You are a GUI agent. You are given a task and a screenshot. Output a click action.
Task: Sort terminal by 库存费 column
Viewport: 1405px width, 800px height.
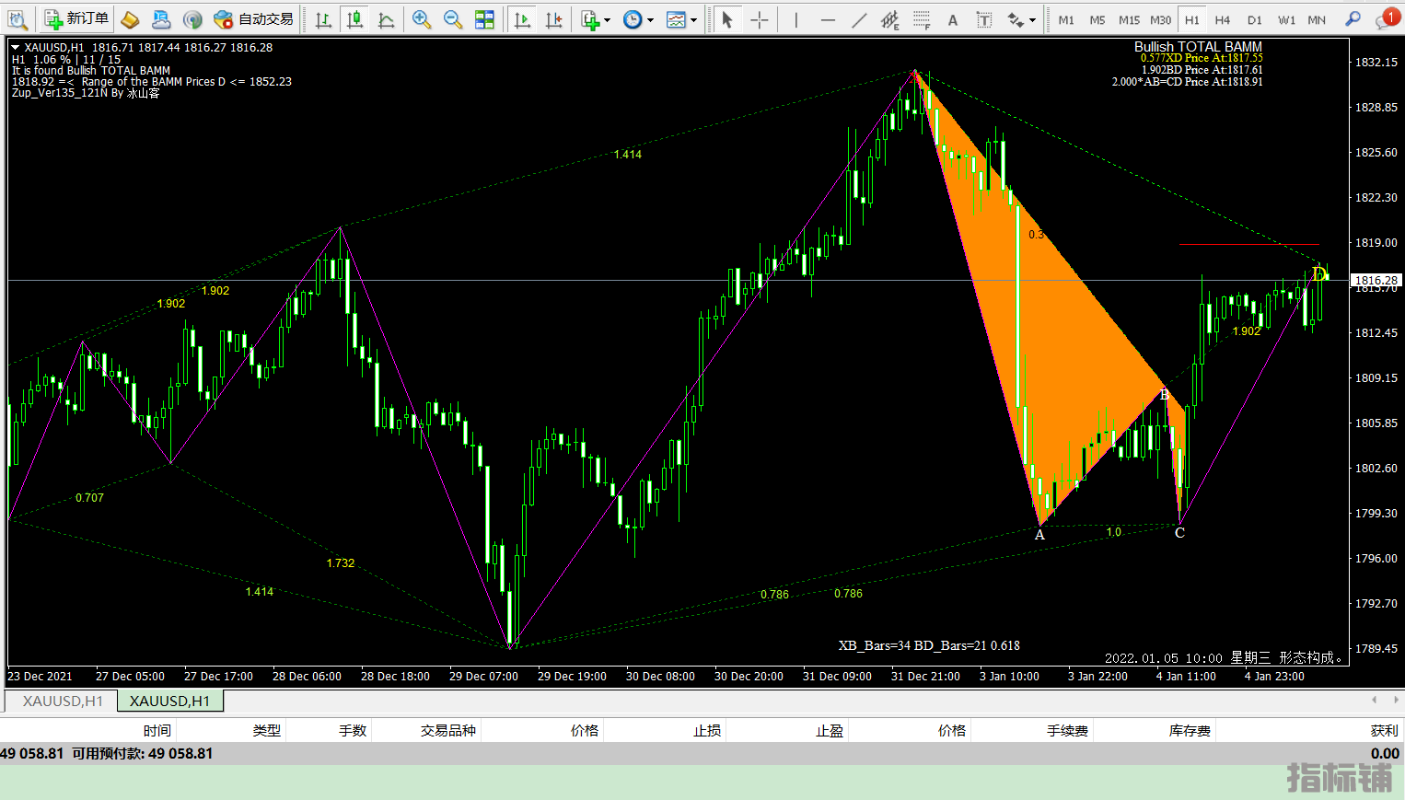(x=1190, y=730)
